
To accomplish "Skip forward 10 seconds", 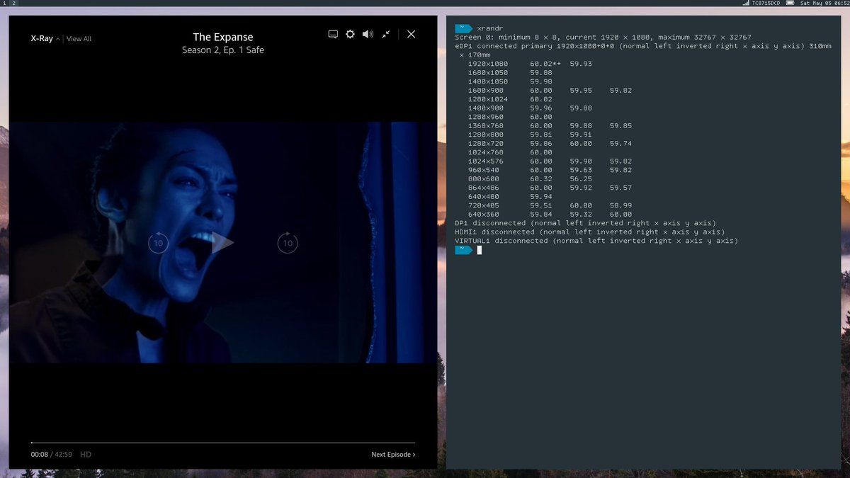I will [x=288, y=243].
